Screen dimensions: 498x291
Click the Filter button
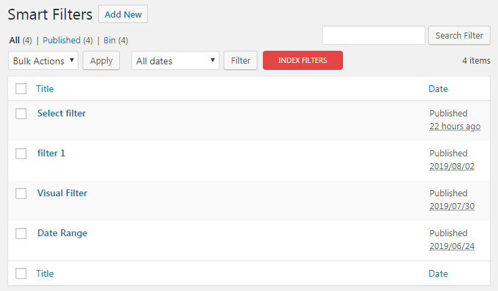pos(241,60)
